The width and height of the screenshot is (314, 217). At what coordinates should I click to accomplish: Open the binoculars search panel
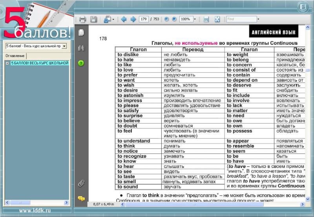[81, 48]
